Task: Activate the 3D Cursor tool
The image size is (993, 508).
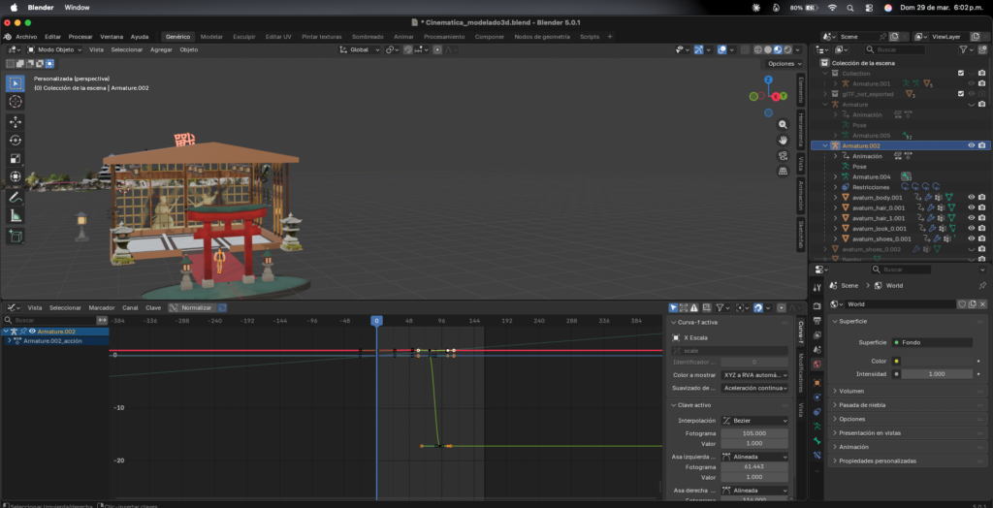Action: click(16, 101)
